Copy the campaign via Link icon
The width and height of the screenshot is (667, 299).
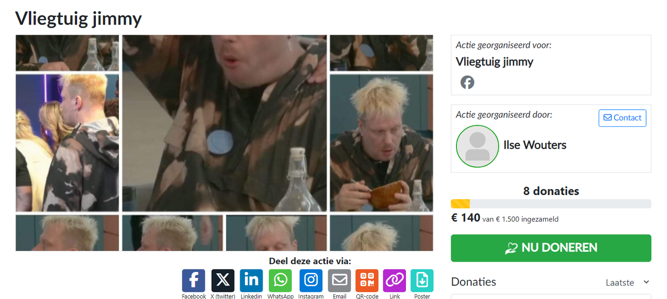[394, 280]
